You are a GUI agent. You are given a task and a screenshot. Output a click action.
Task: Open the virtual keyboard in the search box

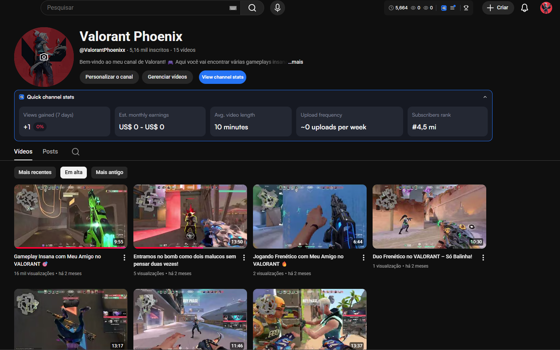tap(233, 8)
